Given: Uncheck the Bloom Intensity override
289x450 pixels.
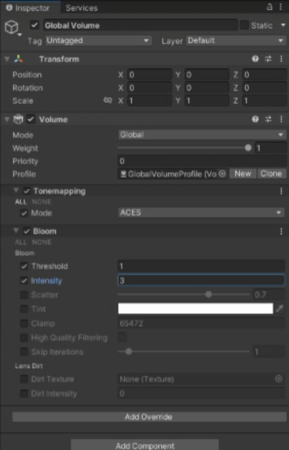Looking at the screenshot, I should pos(24,280).
